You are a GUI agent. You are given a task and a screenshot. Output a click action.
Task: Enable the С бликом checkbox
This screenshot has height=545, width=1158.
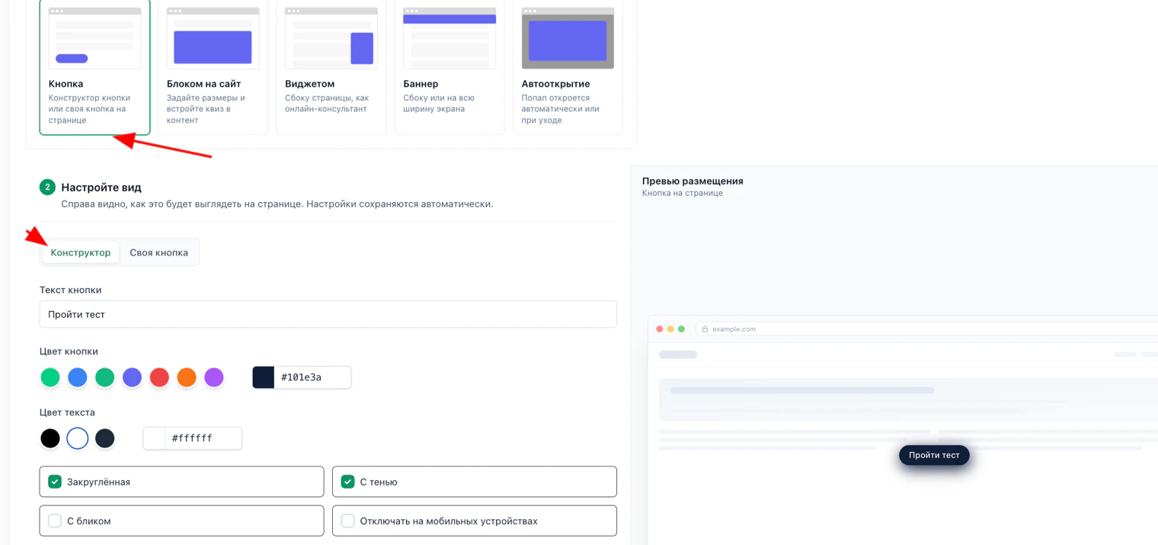[x=55, y=521]
